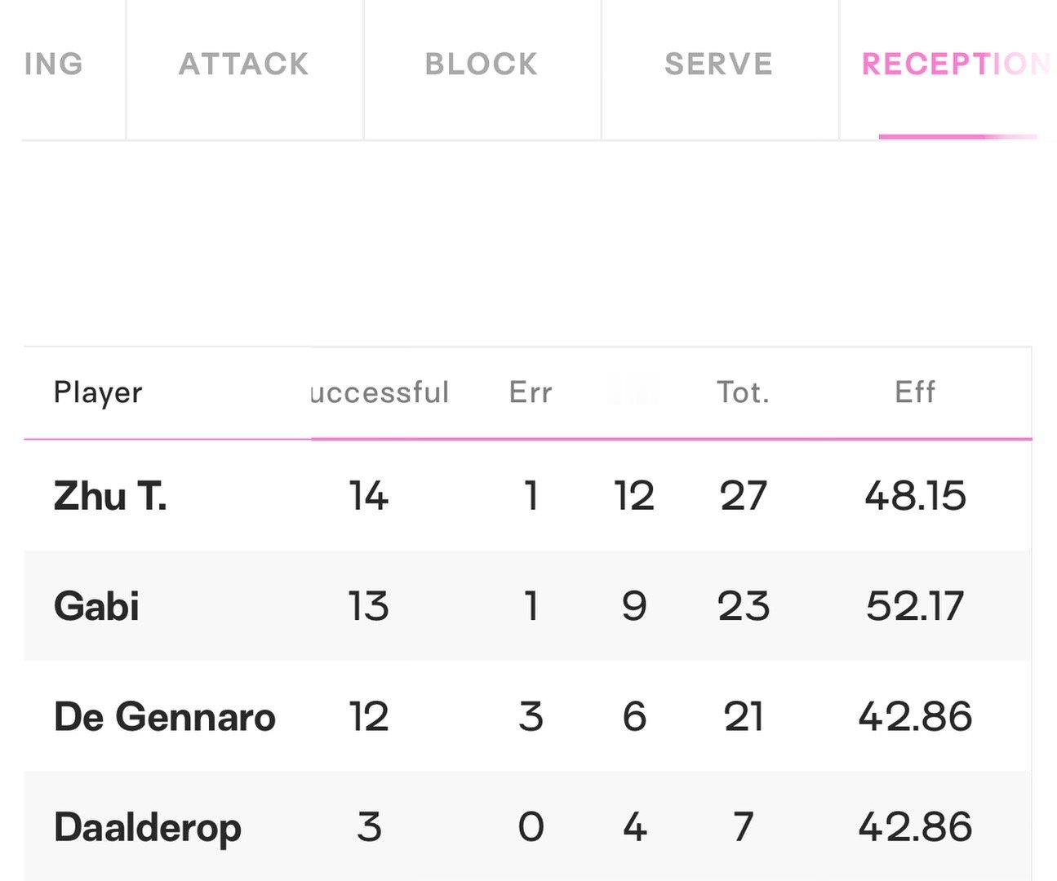This screenshot has height=881, width=1057.
Task: Click the Err column header
Action: (531, 392)
